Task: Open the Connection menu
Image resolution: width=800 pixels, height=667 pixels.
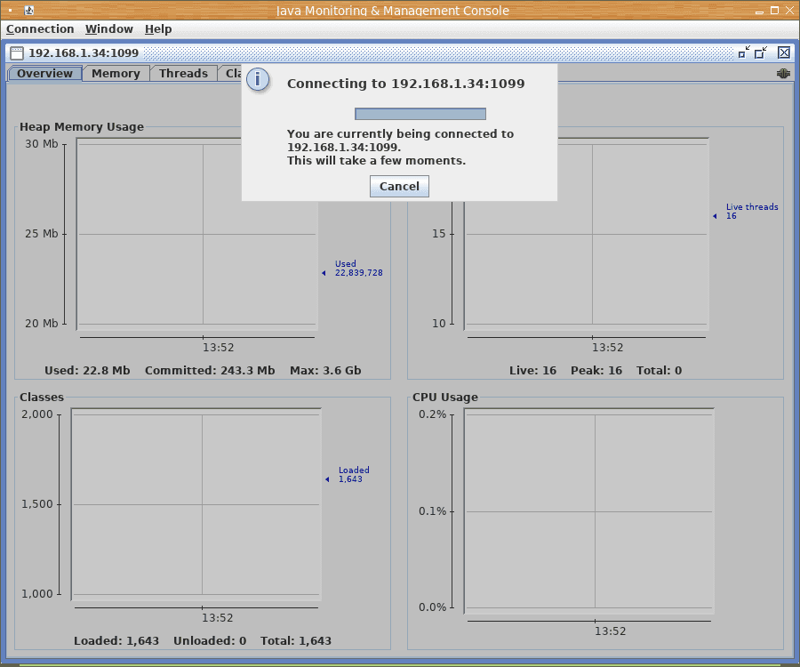Action: (x=40, y=29)
